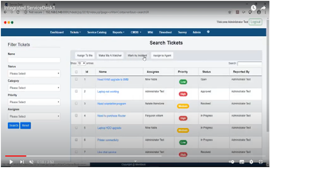The image size is (333, 187).
Task: Open Dashboard from navigation bar
Action: (57, 32)
